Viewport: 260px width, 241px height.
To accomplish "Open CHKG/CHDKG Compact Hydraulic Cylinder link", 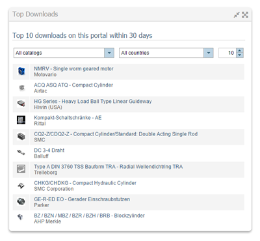I will coord(85,183).
